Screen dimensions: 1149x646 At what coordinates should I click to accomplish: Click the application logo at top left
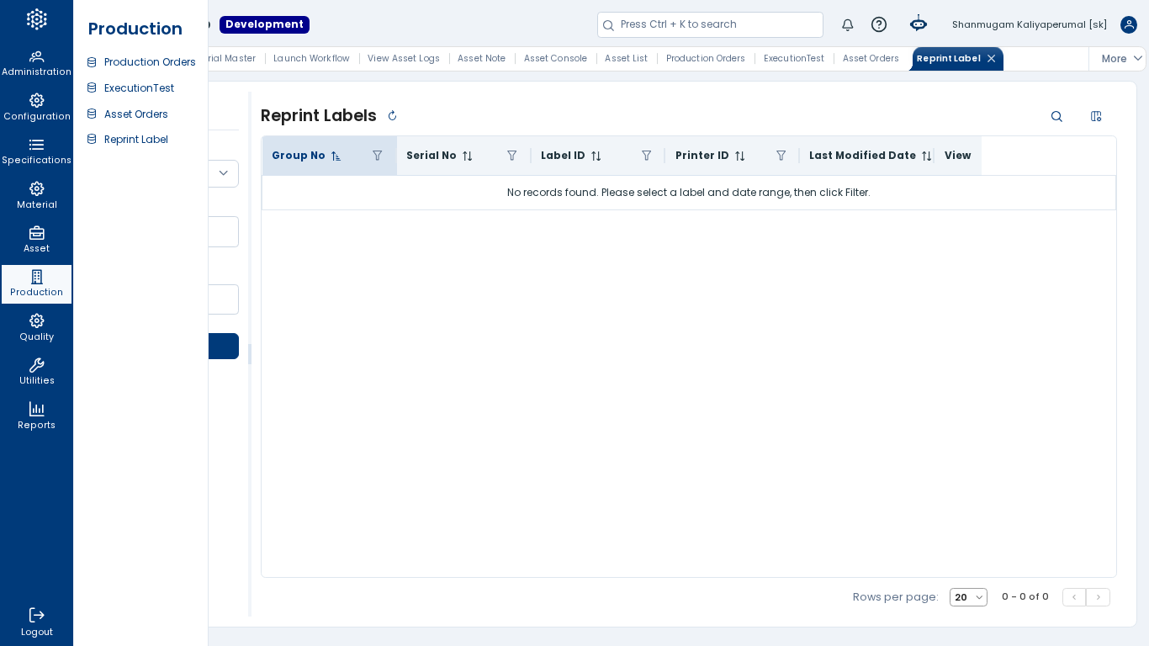point(36,19)
